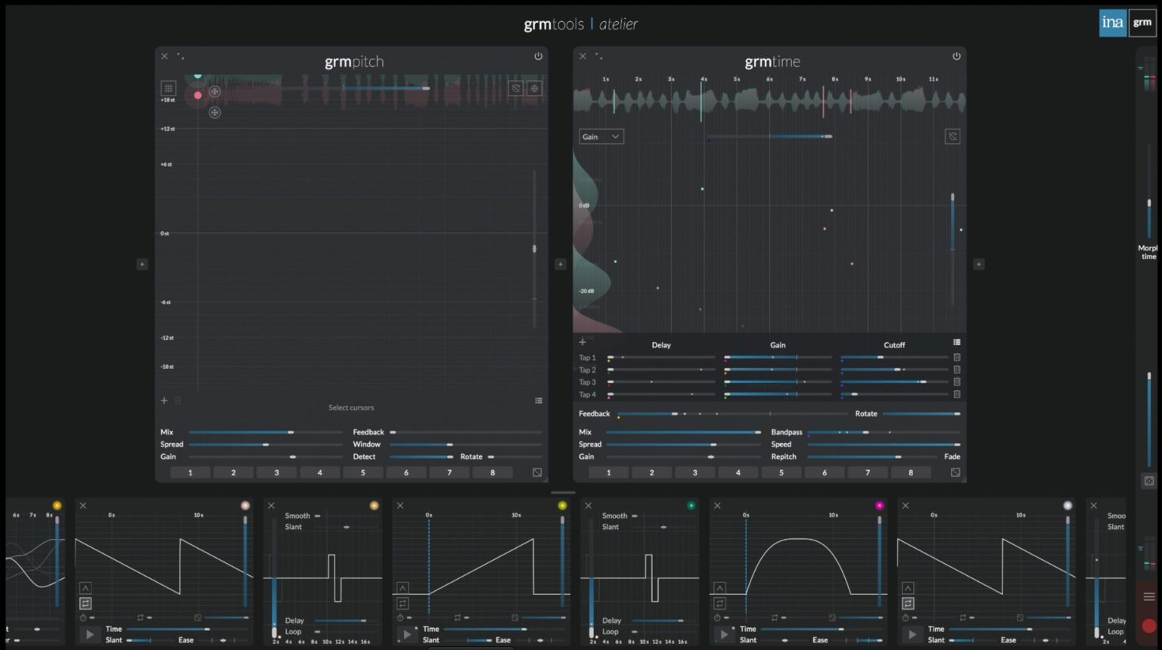The image size is (1162, 650).
Task: Select grmpitch preset 3
Action: 277,472
